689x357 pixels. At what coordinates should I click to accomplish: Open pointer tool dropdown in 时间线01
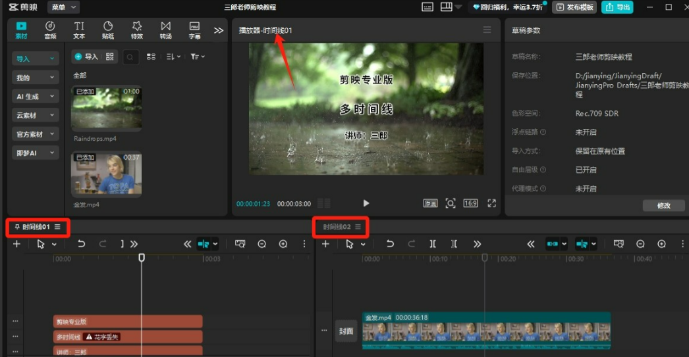point(54,245)
